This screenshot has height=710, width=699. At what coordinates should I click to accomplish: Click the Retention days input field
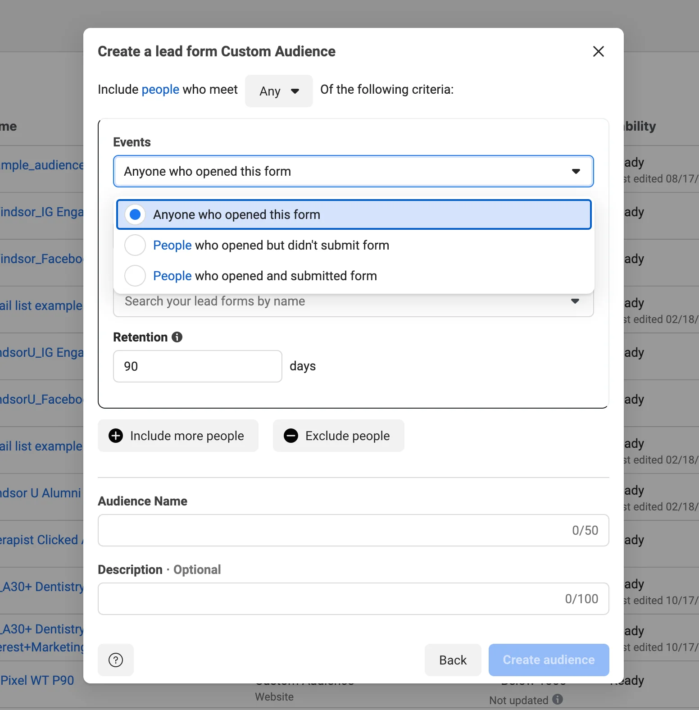(197, 366)
